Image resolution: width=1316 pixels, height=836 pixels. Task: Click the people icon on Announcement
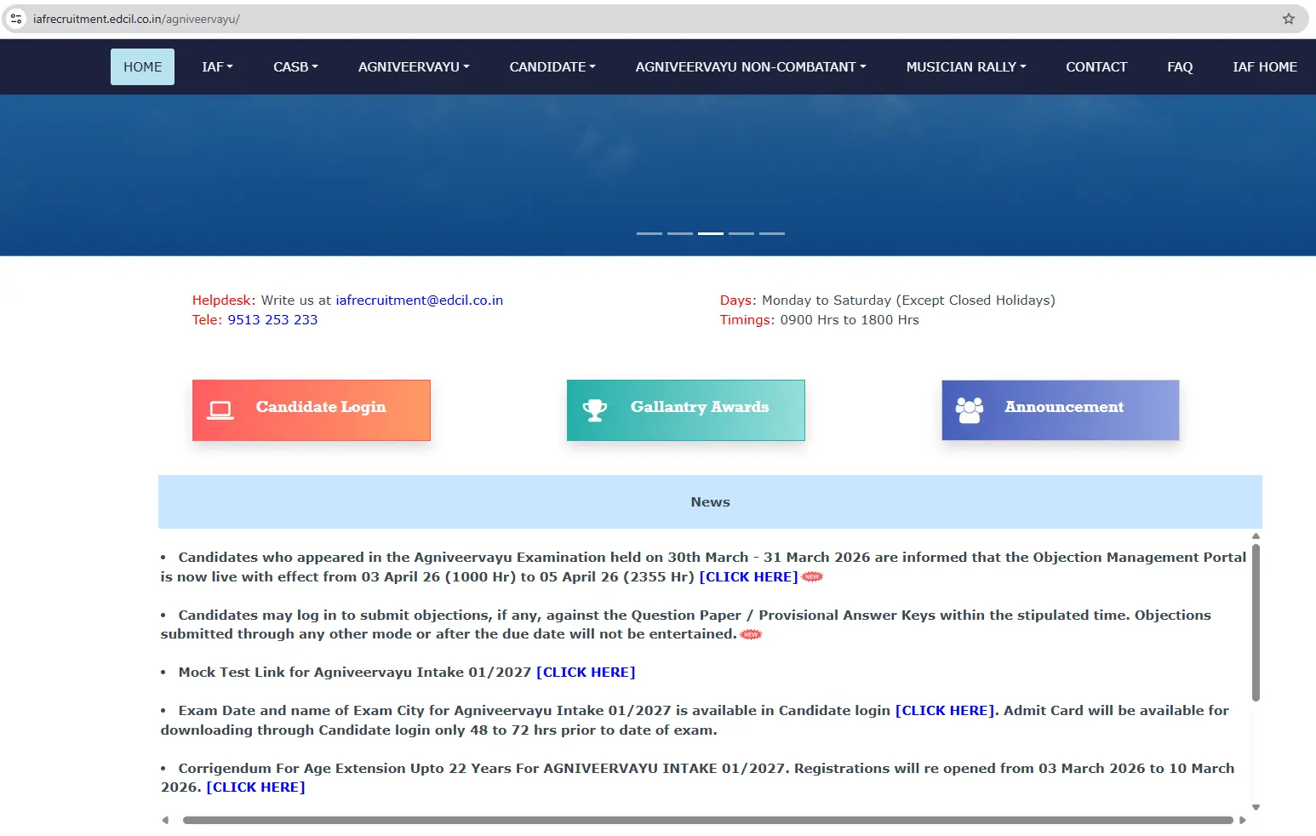(969, 410)
